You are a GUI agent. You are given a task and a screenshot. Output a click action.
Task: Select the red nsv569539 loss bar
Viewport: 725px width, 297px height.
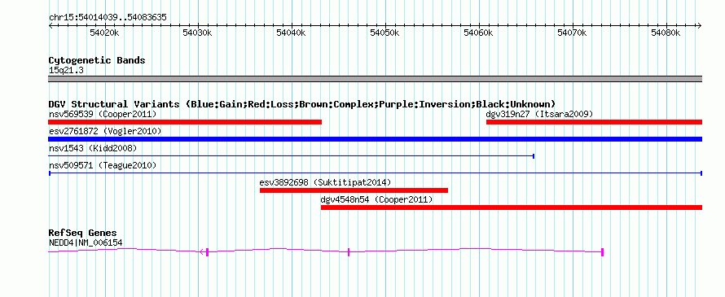185,122
